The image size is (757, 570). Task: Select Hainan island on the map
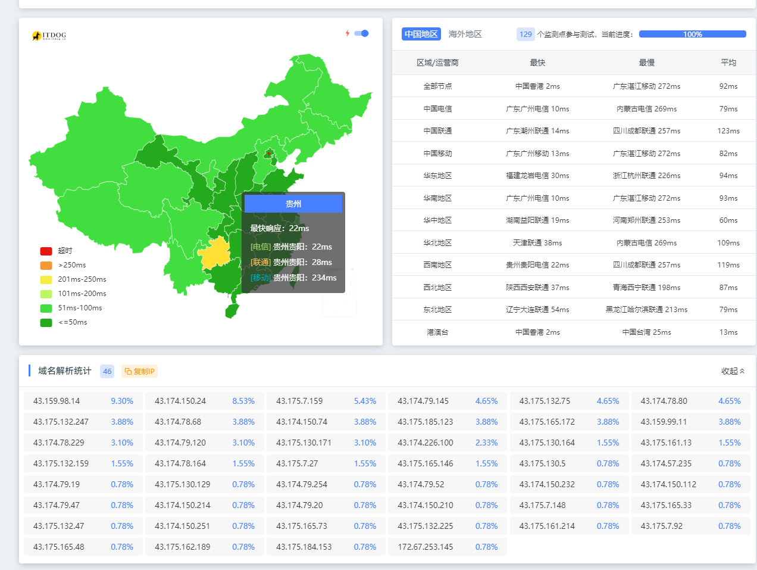232,310
